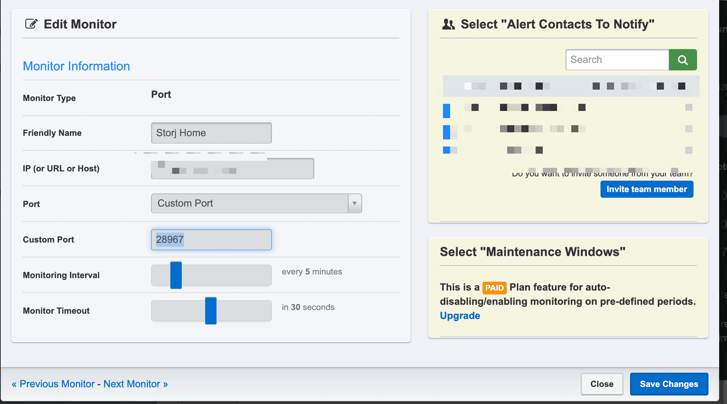Viewport: 727px width, 404px height.
Task: Click the IP (or URL or Host) field
Action: 232,169
